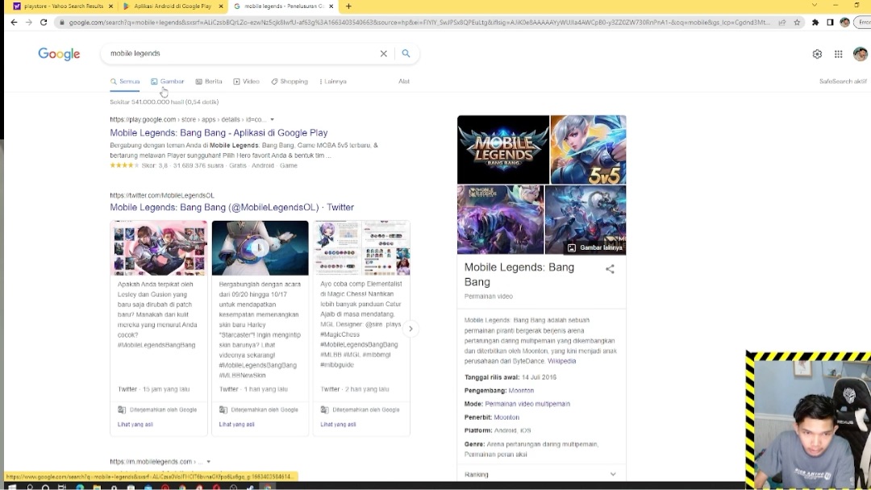871x490 pixels.
Task: Click Lihat yang asli under Harley tweet
Action: pos(236,425)
